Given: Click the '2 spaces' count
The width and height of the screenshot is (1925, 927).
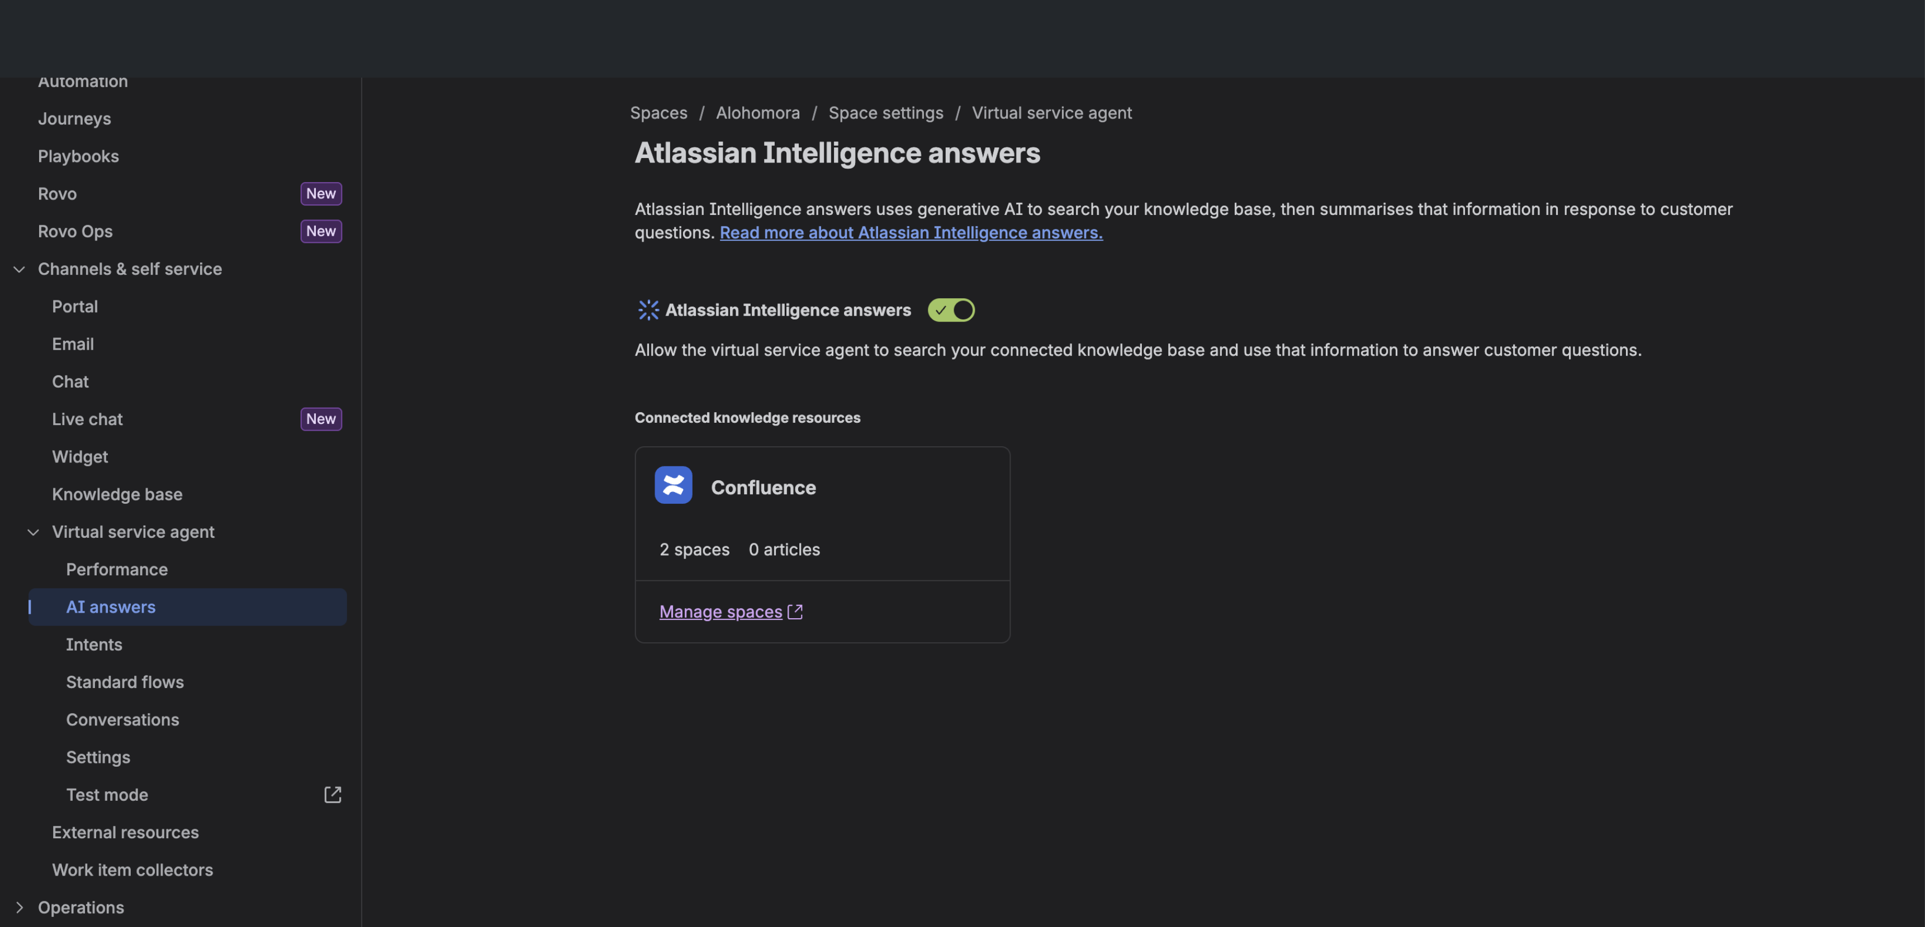Looking at the screenshot, I should (694, 549).
